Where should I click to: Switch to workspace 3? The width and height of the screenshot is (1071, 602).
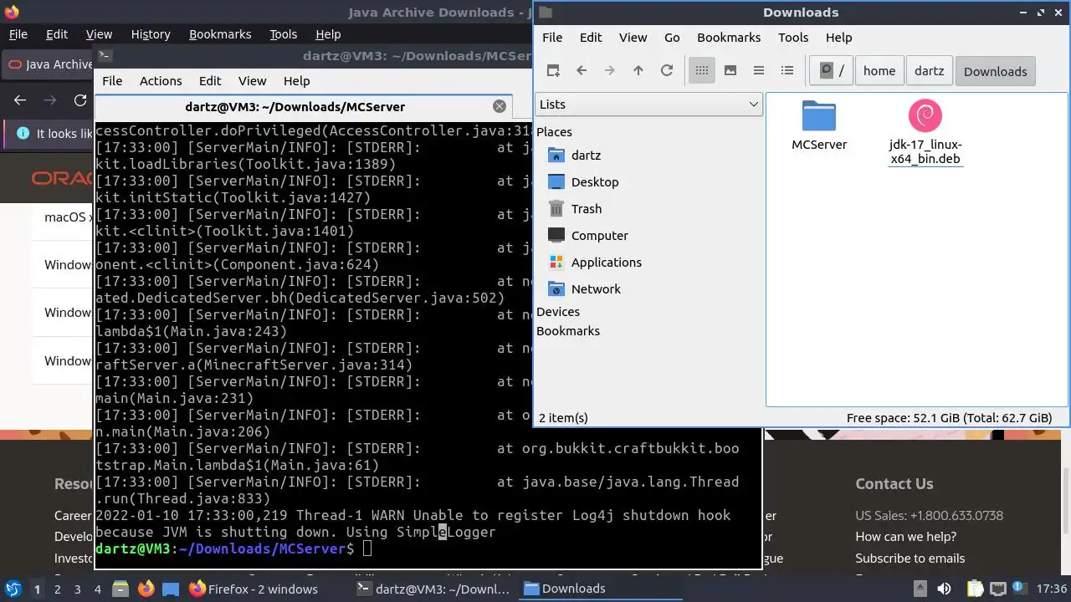[78, 589]
